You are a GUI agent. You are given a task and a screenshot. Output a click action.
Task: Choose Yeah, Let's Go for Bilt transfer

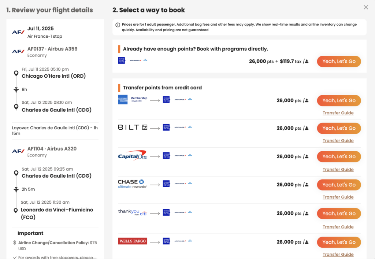pos(339,129)
